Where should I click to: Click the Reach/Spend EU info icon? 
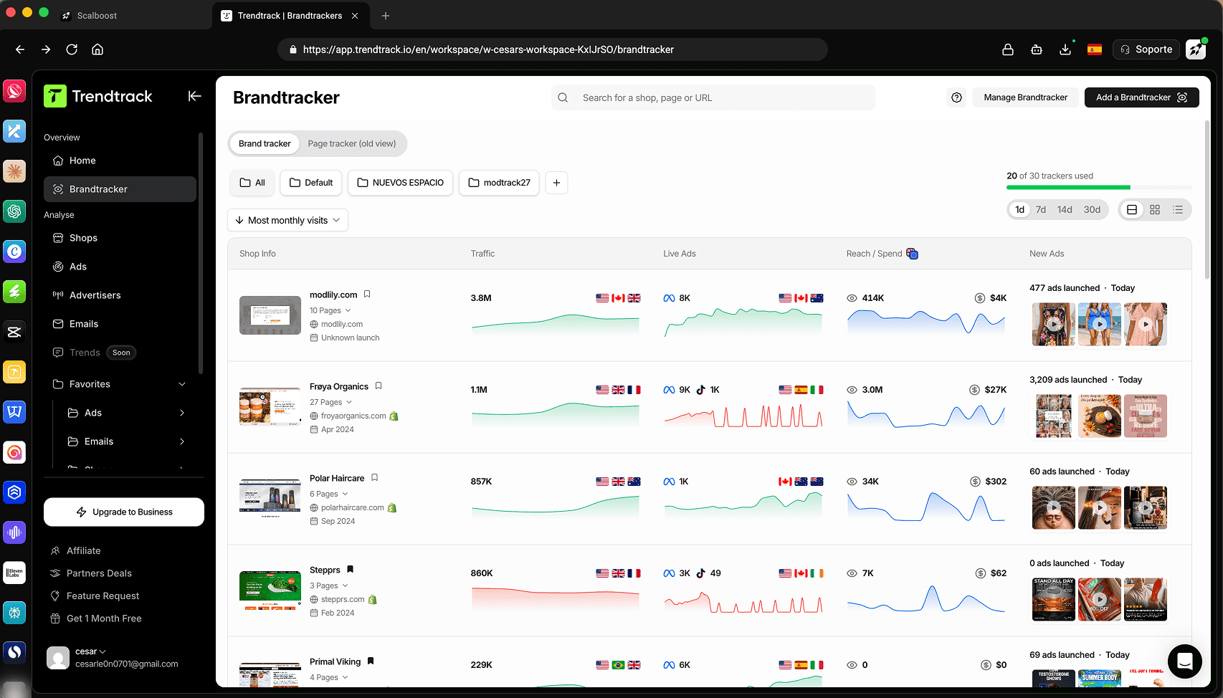click(x=912, y=254)
